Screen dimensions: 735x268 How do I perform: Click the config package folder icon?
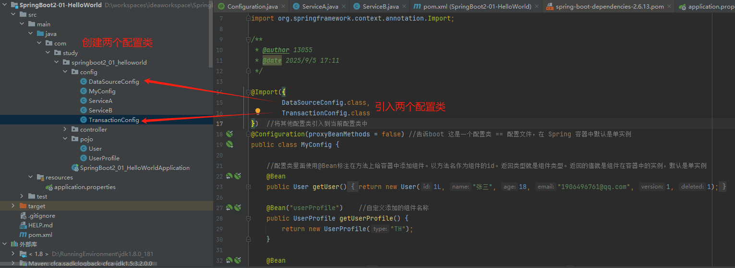click(75, 72)
